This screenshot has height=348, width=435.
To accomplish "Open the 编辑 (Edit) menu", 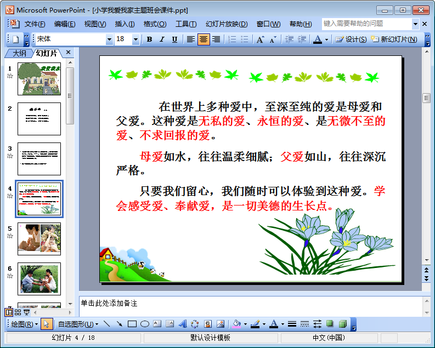I will pos(65,24).
